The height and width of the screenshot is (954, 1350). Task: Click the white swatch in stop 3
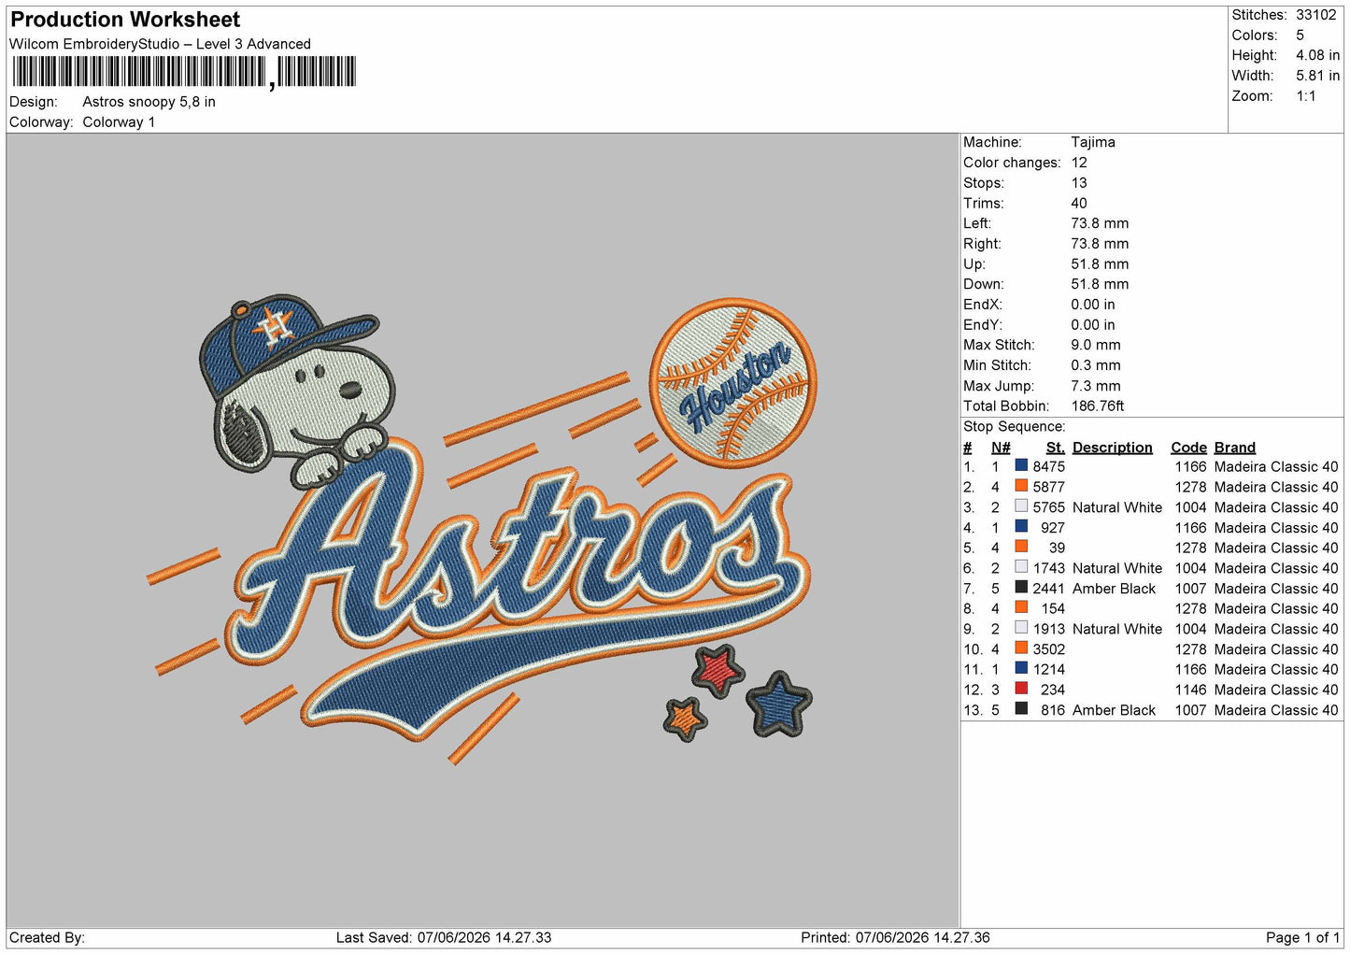click(1021, 506)
